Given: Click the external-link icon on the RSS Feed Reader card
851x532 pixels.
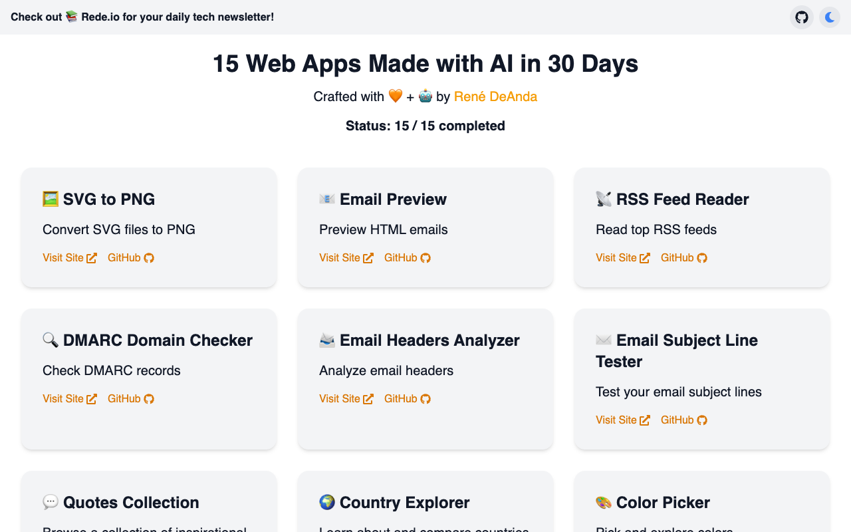Looking at the screenshot, I should pos(646,257).
